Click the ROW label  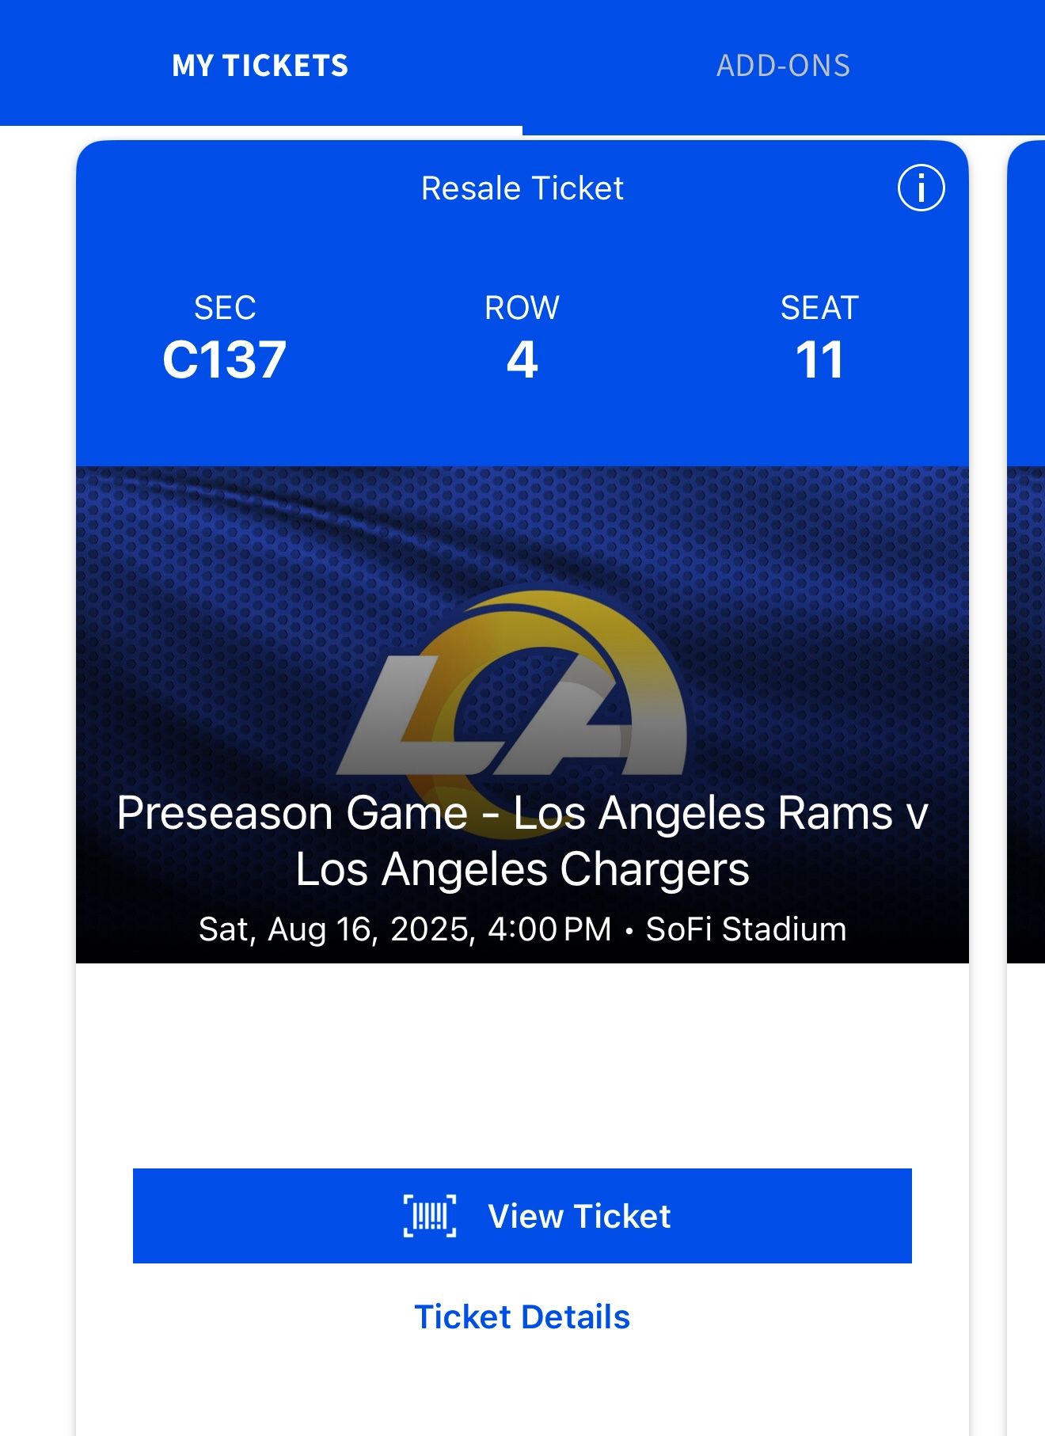coord(522,308)
